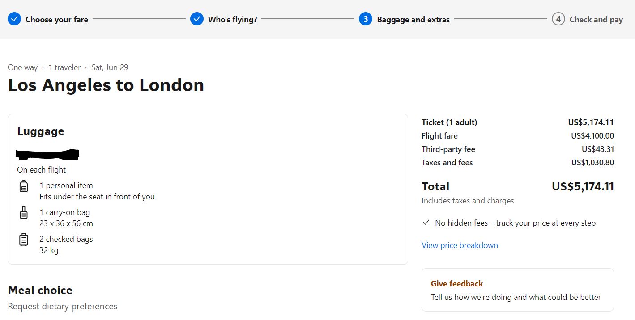Click the Los Angeles to London title
This screenshot has width=635, height=320.
click(106, 85)
